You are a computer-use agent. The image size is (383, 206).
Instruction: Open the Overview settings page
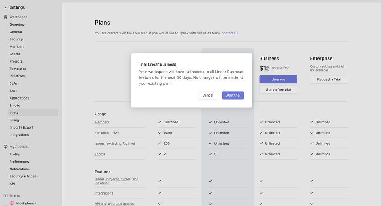(x=17, y=24)
